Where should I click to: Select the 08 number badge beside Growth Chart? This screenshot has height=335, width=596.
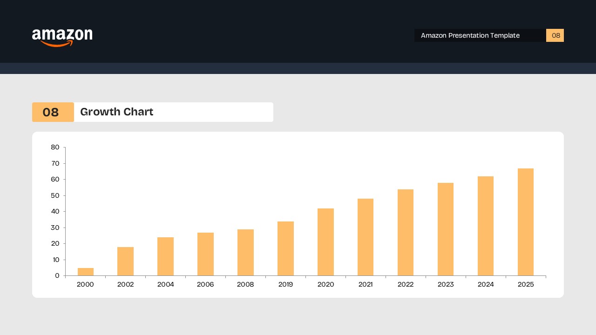point(53,112)
